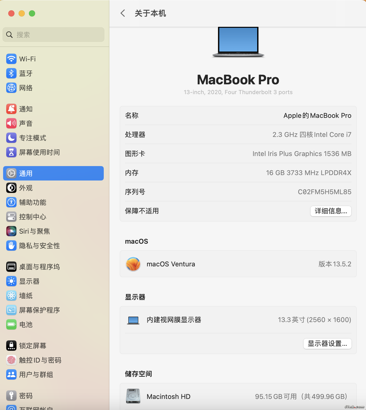This screenshot has height=410, width=366.
Task: Focus the 搜索 search field
Action: point(53,35)
